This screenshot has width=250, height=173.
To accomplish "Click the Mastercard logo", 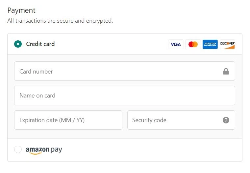I will [x=193, y=44].
